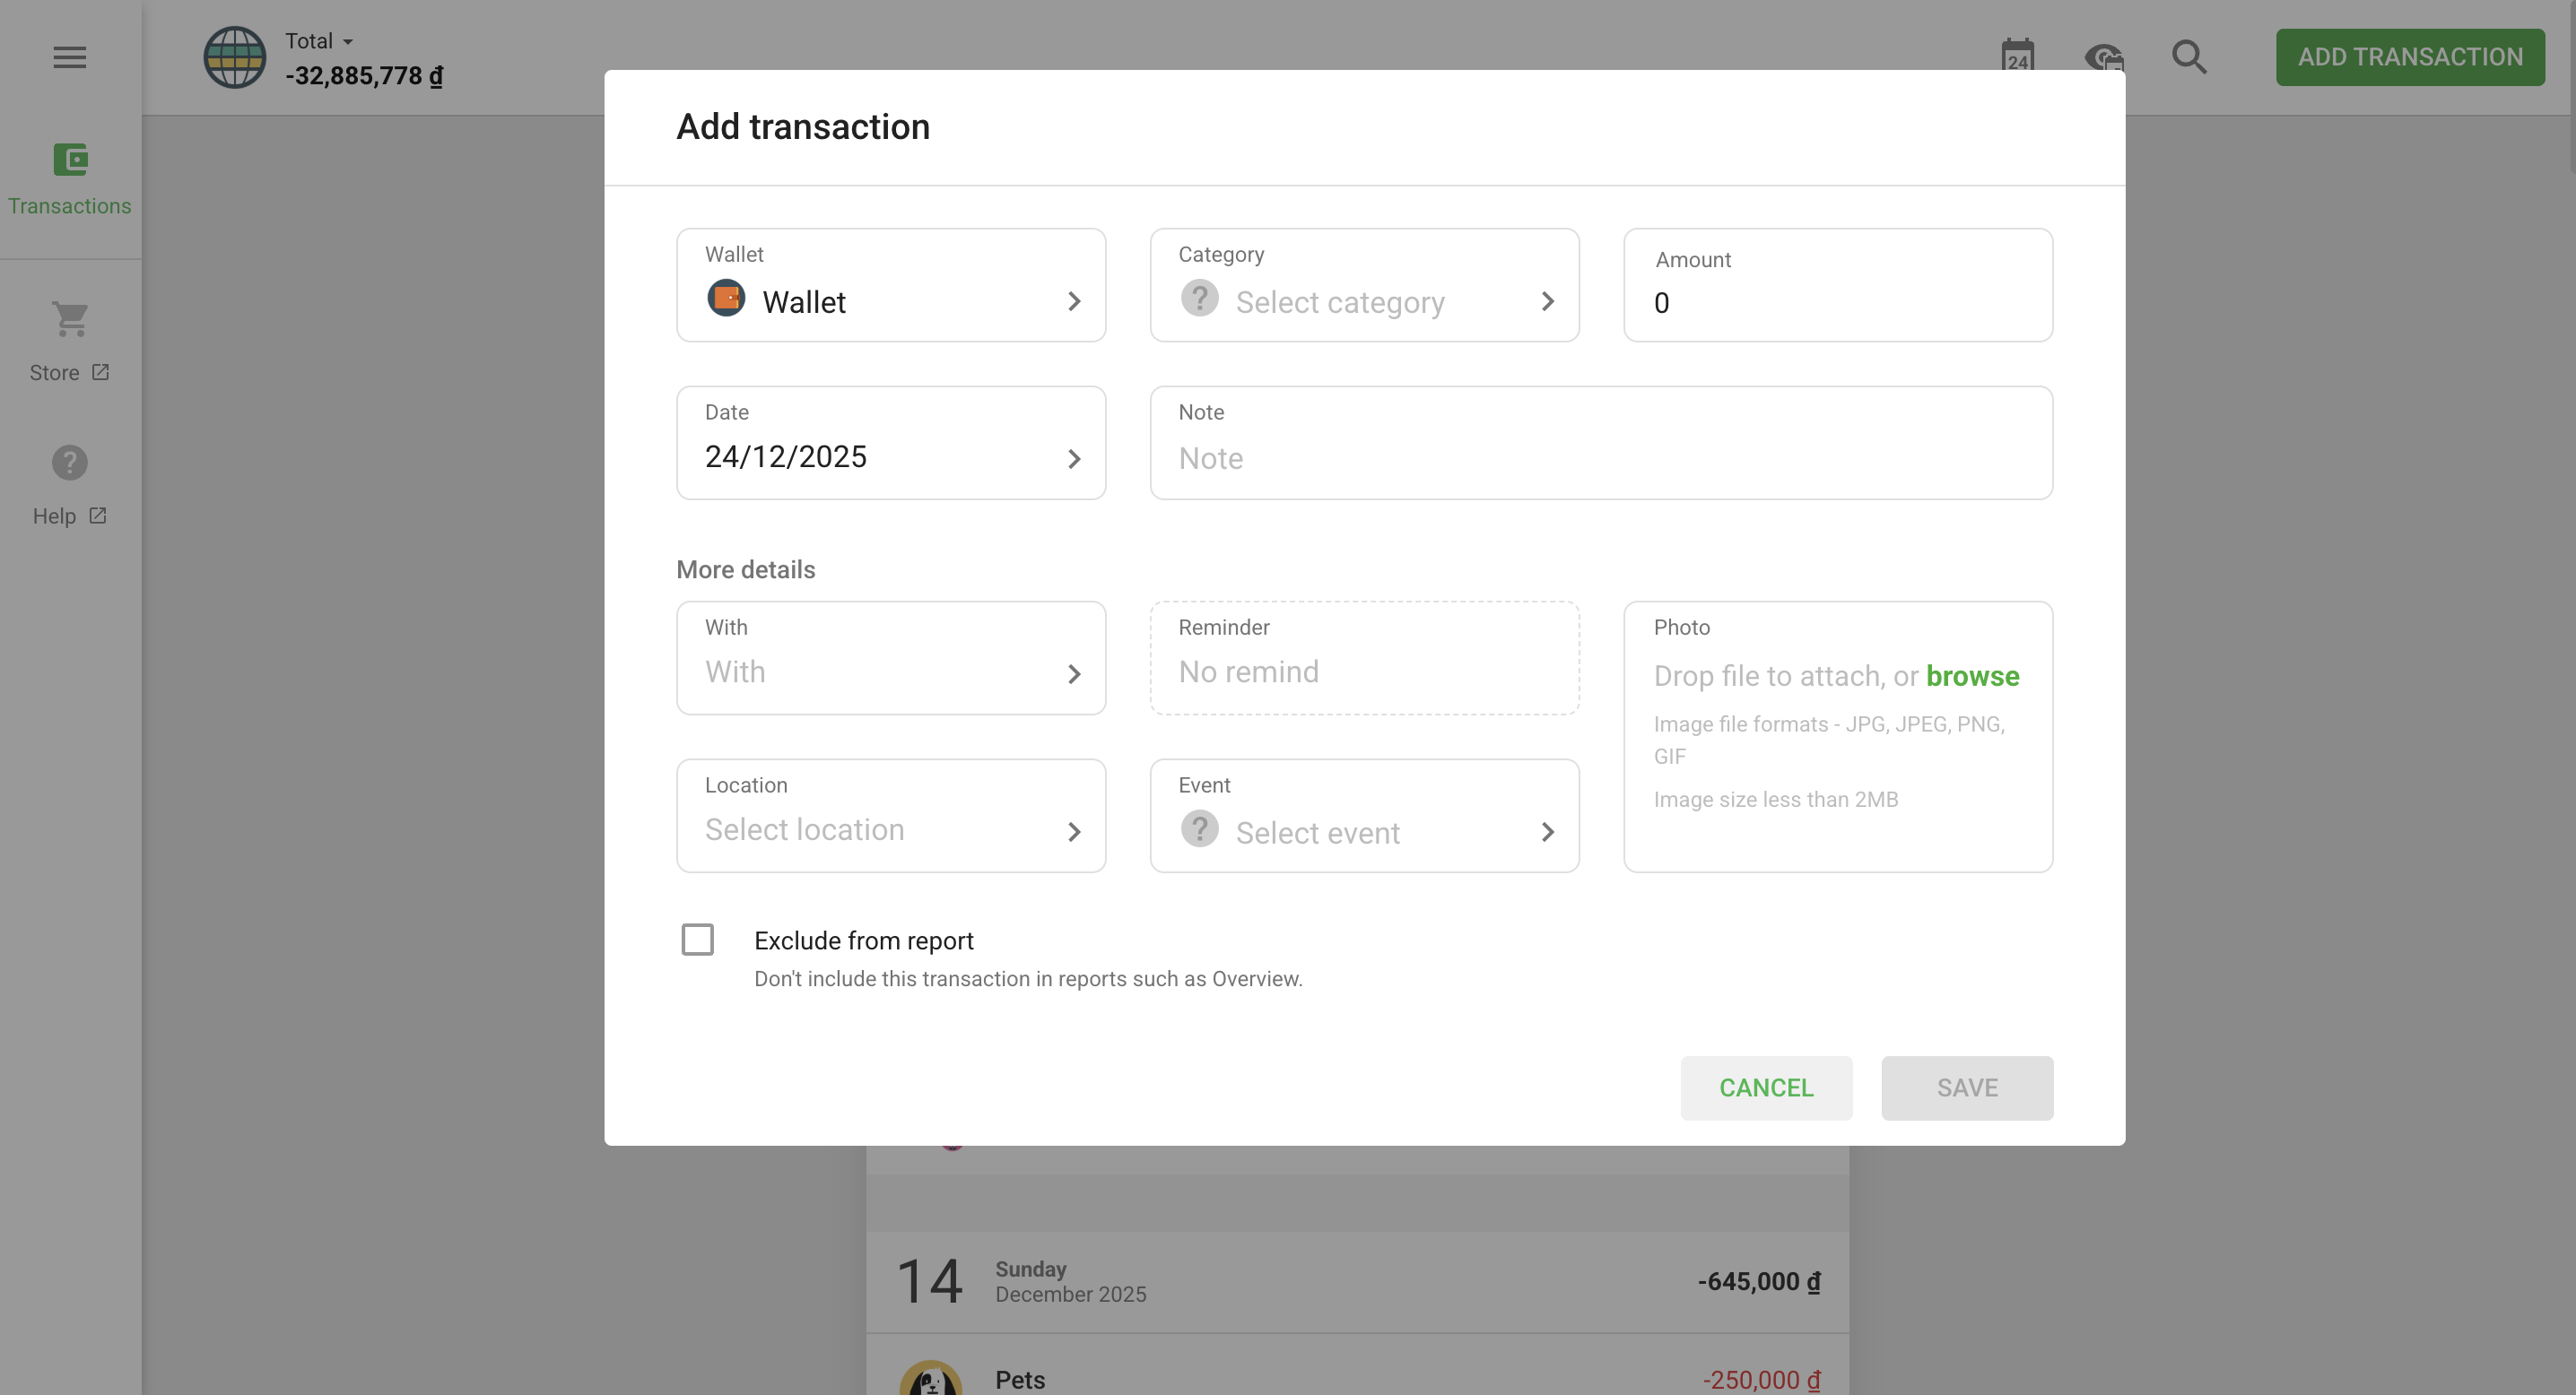This screenshot has width=2576, height=1395.
Task: Click the Transactions wallet icon
Action: pyautogui.click(x=70, y=160)
